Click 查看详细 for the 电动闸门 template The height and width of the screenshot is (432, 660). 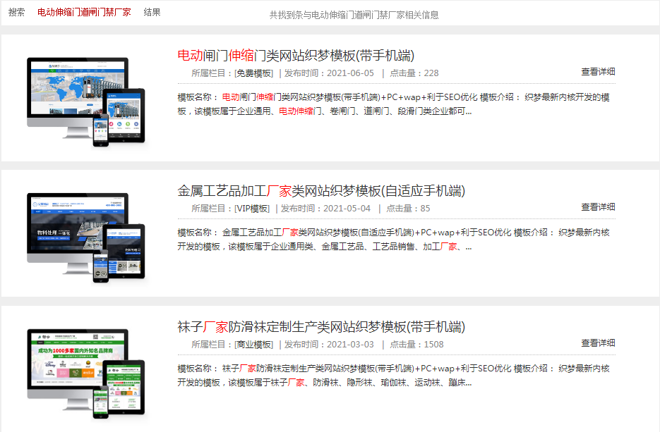click(598, 71)
